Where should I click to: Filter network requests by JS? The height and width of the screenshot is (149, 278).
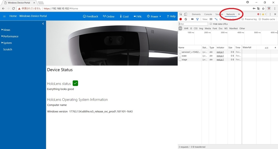pyautogui.click(x=191, y=28)
